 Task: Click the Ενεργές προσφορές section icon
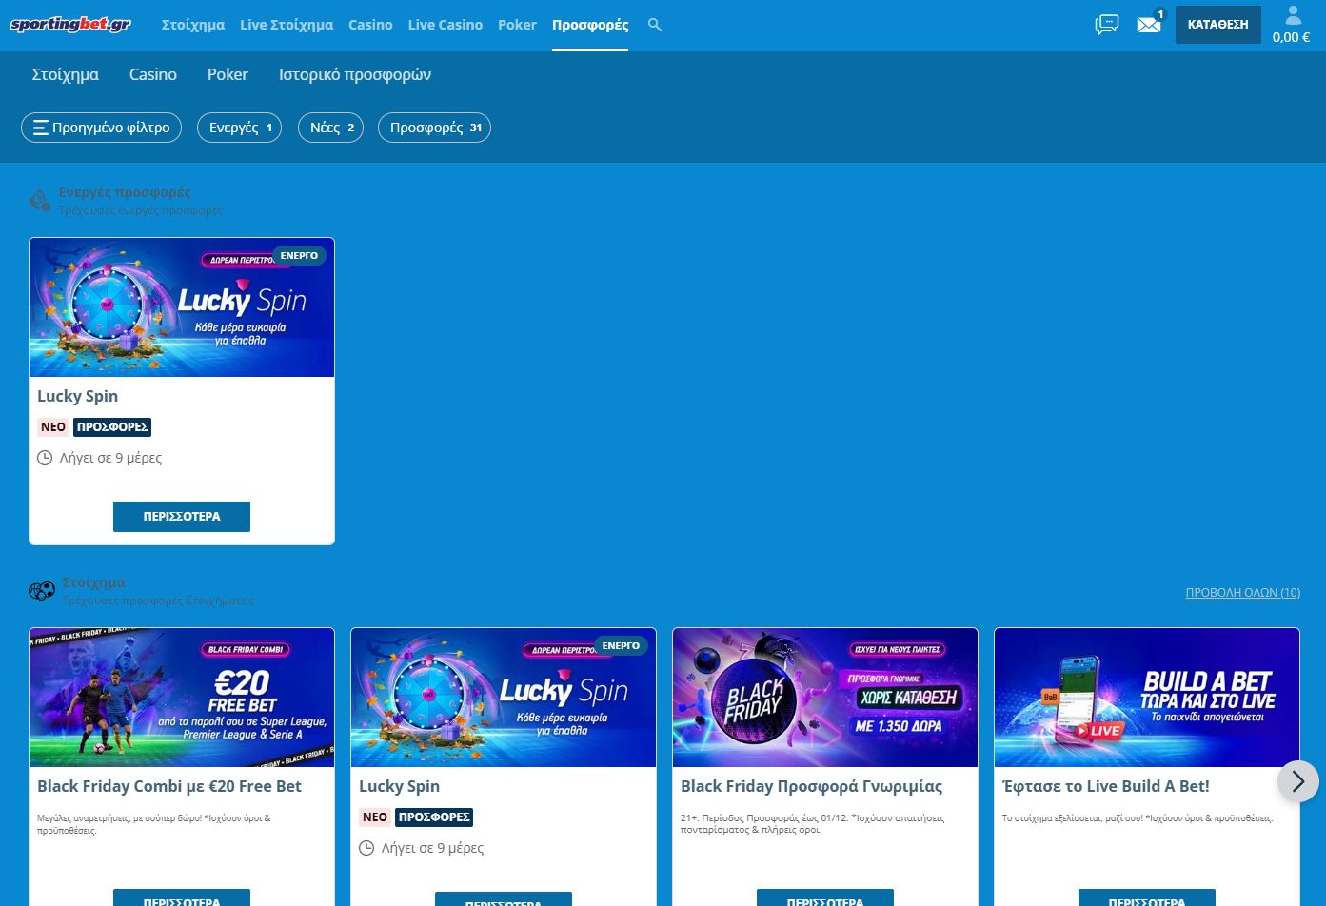coord(39,200)
